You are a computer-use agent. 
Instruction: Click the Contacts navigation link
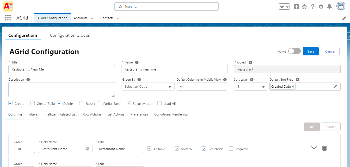[107, 18]
